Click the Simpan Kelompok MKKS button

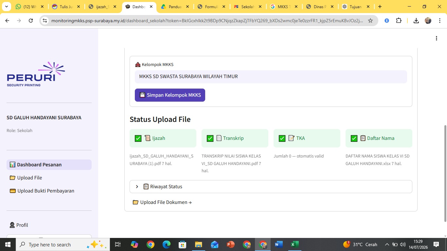(x=170, y=95)
